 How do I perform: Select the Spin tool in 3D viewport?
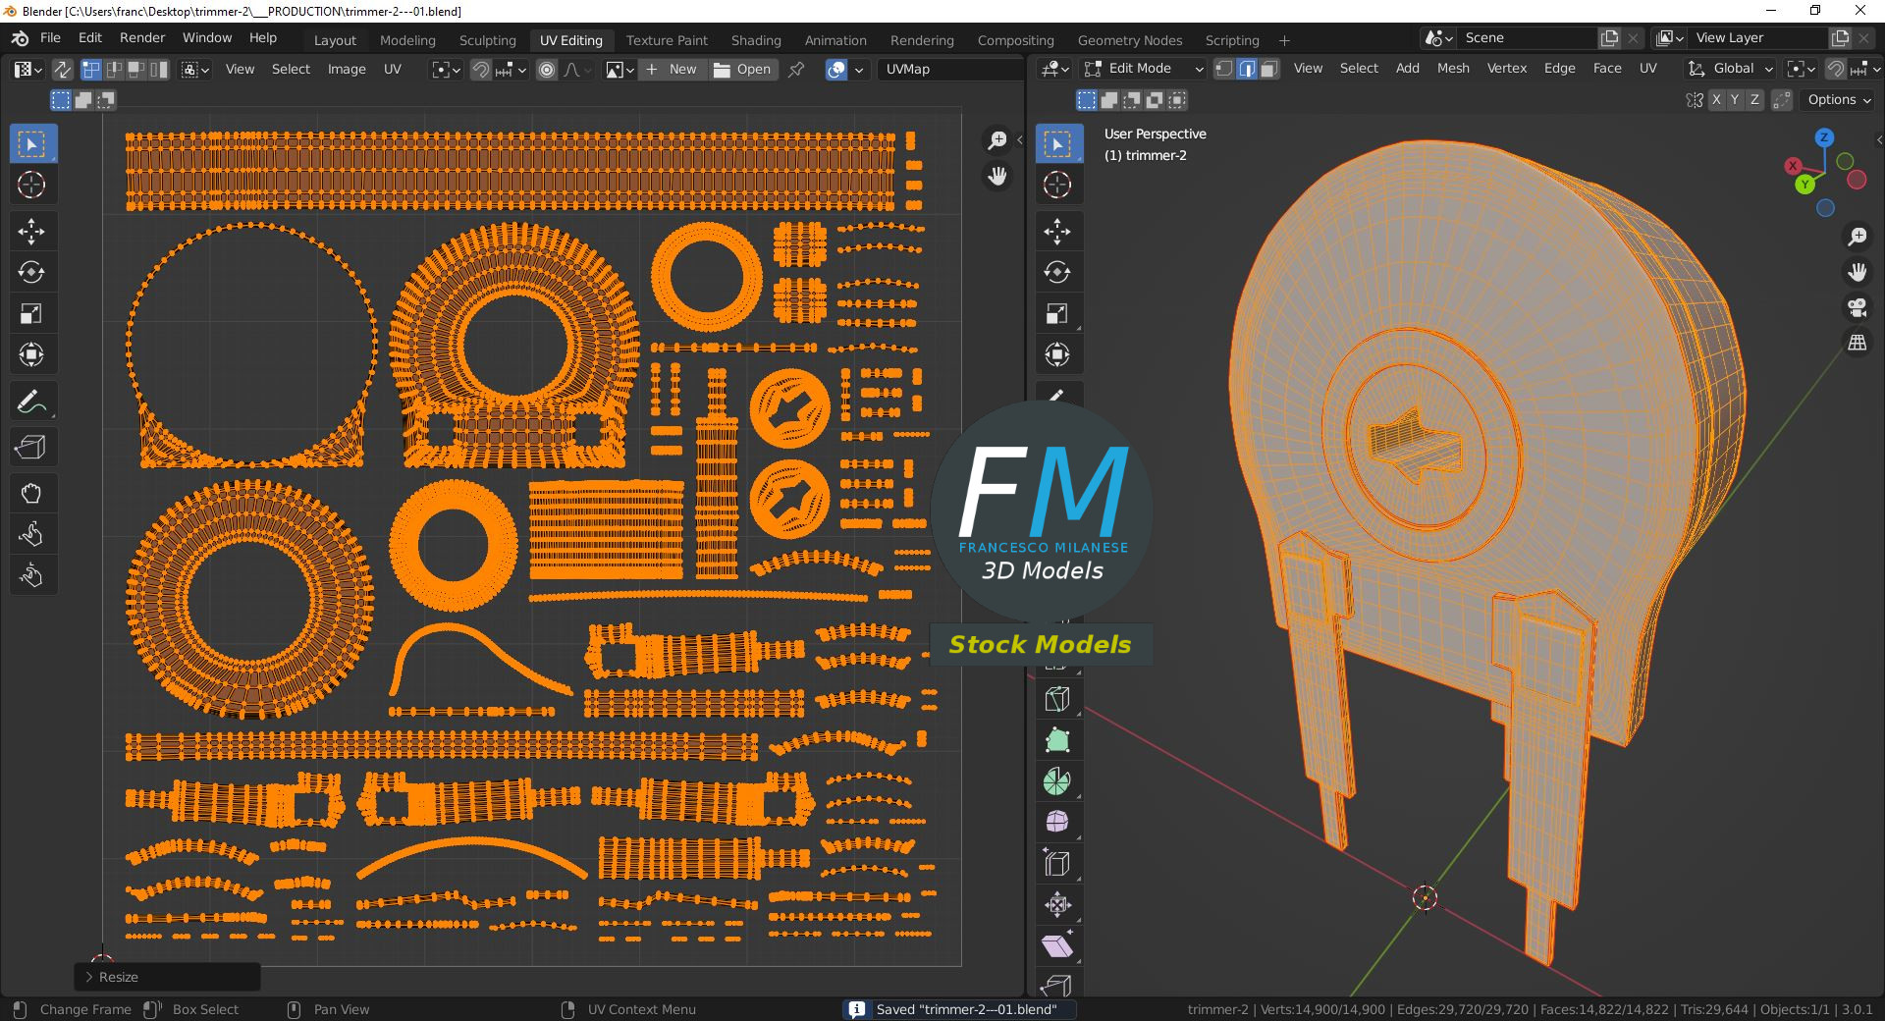(1057, 781)
